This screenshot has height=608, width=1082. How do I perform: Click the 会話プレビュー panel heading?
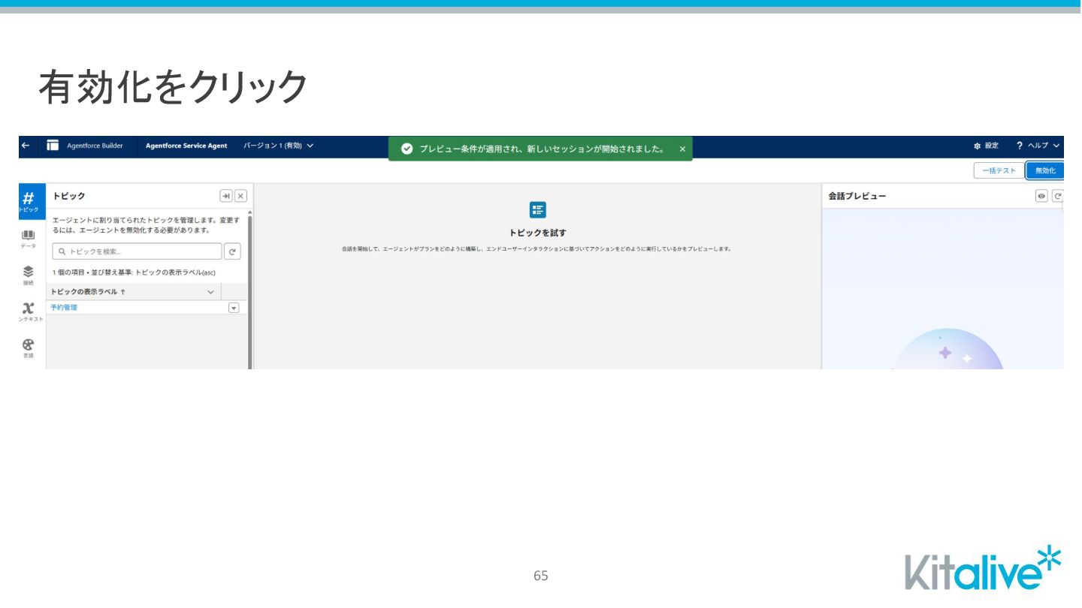coord(857,196)
